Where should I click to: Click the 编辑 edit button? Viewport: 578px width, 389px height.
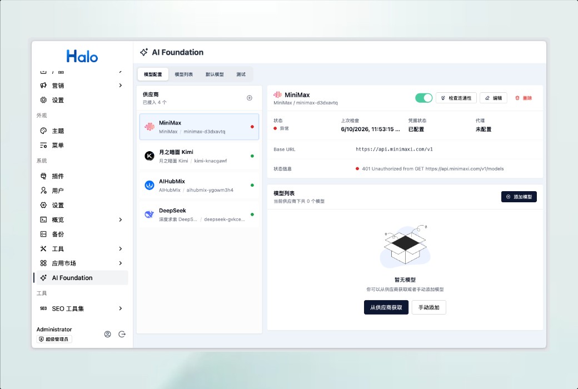point(493,98)
